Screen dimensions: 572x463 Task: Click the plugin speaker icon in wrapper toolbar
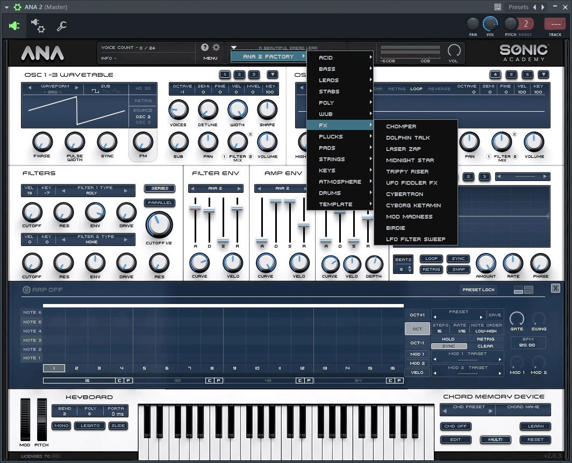[x=14, y=26]
